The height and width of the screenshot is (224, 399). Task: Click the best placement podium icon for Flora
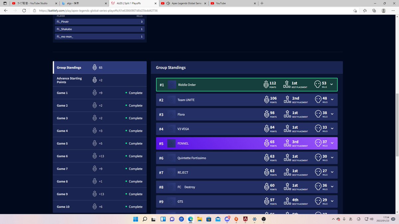[x=287, y=114]
